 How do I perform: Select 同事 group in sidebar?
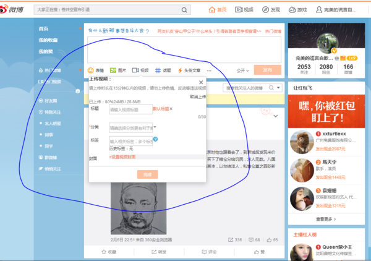(49, 135)
